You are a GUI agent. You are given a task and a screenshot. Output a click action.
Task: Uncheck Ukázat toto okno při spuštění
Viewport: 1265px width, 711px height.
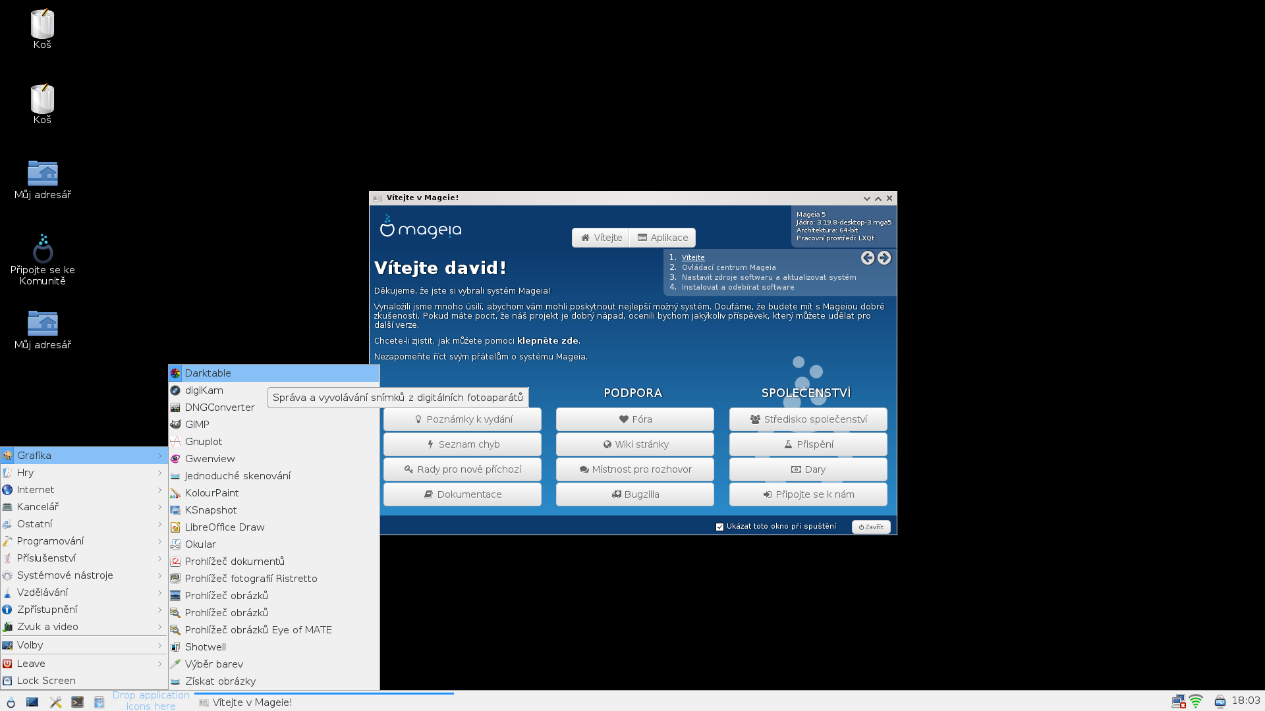coord(719,527)
